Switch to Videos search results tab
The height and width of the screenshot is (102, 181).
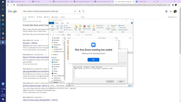[x=31, y=17]
